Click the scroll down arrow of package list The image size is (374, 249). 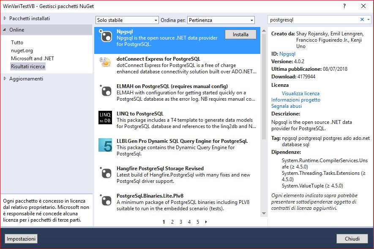click(x=264, y=213)
